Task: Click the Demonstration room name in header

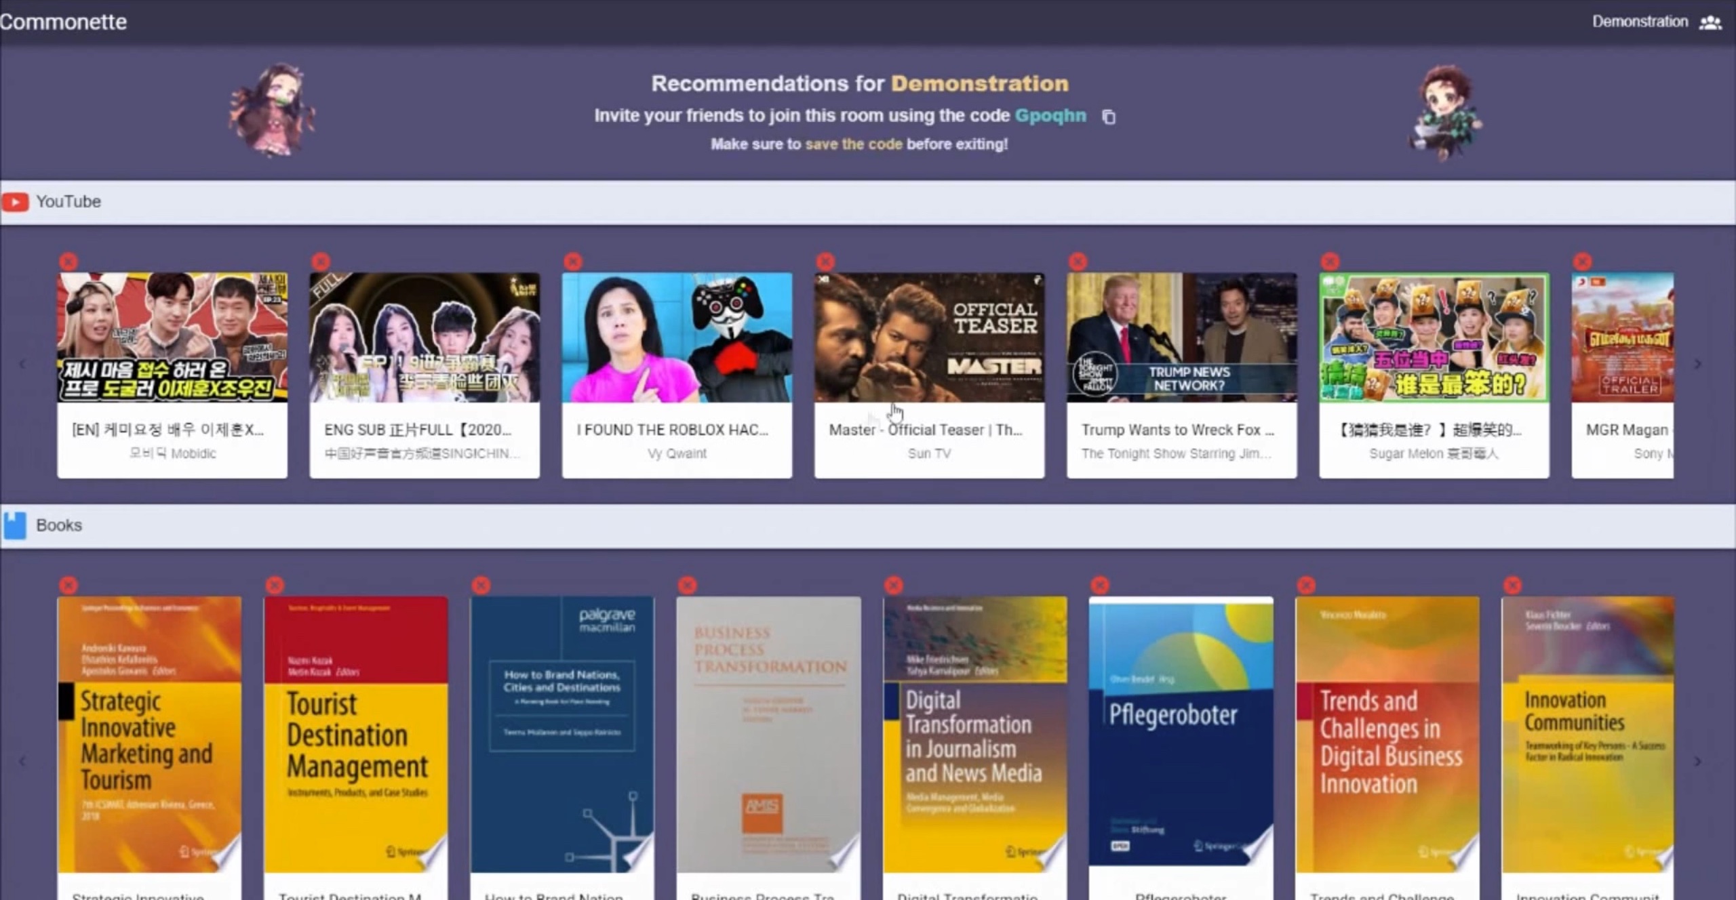Action: pyautogui.click(x=1640, y=22)
